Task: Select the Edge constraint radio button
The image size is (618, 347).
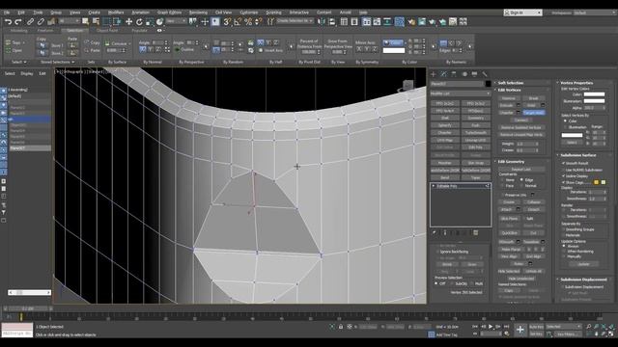Action: tap(521, 180)
